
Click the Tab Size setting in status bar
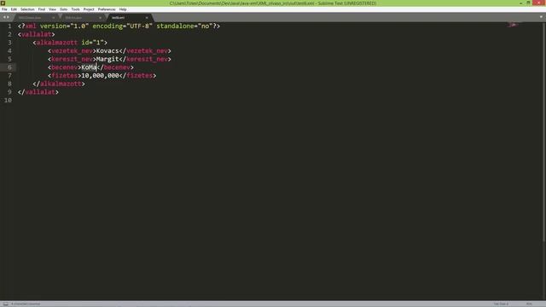coord(501,304)
